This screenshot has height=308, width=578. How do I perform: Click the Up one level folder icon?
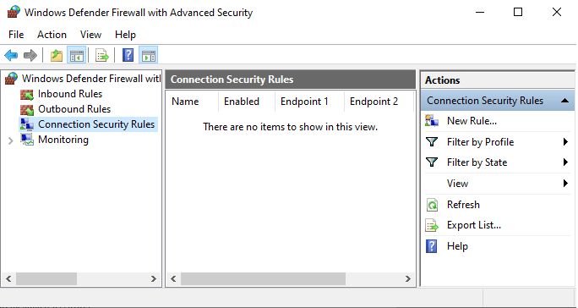[x=57, y=56]
